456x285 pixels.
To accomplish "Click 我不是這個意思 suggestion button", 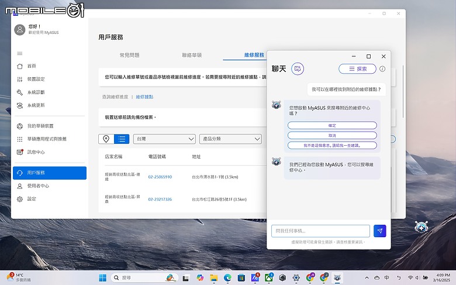I will 332,145.
